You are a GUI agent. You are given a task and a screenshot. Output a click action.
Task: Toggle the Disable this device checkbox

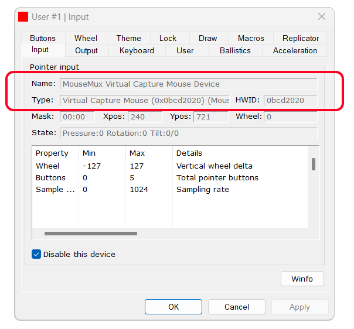36,254
